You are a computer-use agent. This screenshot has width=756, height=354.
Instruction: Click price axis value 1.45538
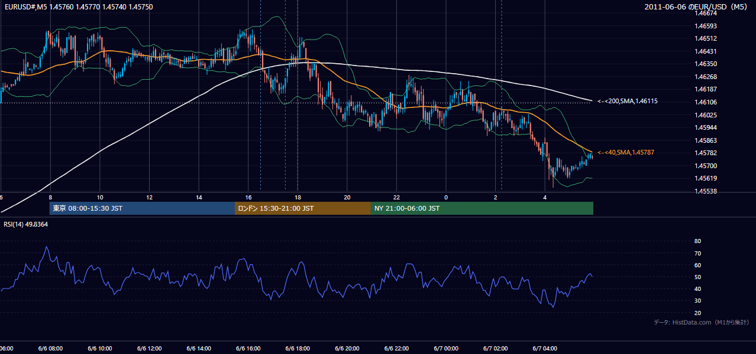click(706, 191)
